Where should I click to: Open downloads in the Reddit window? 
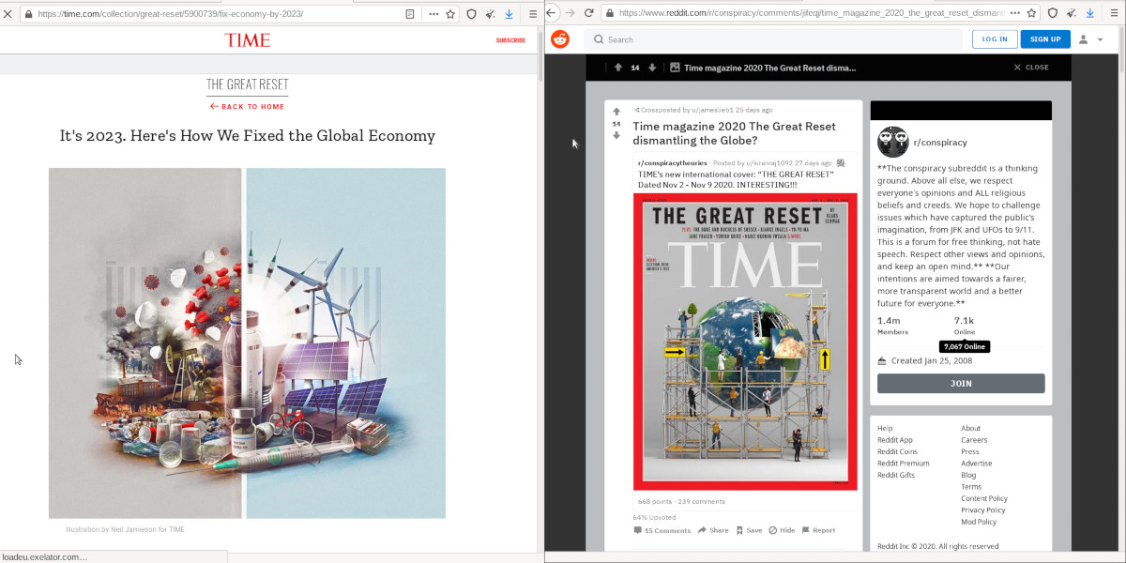click(x=1088, y=13)
